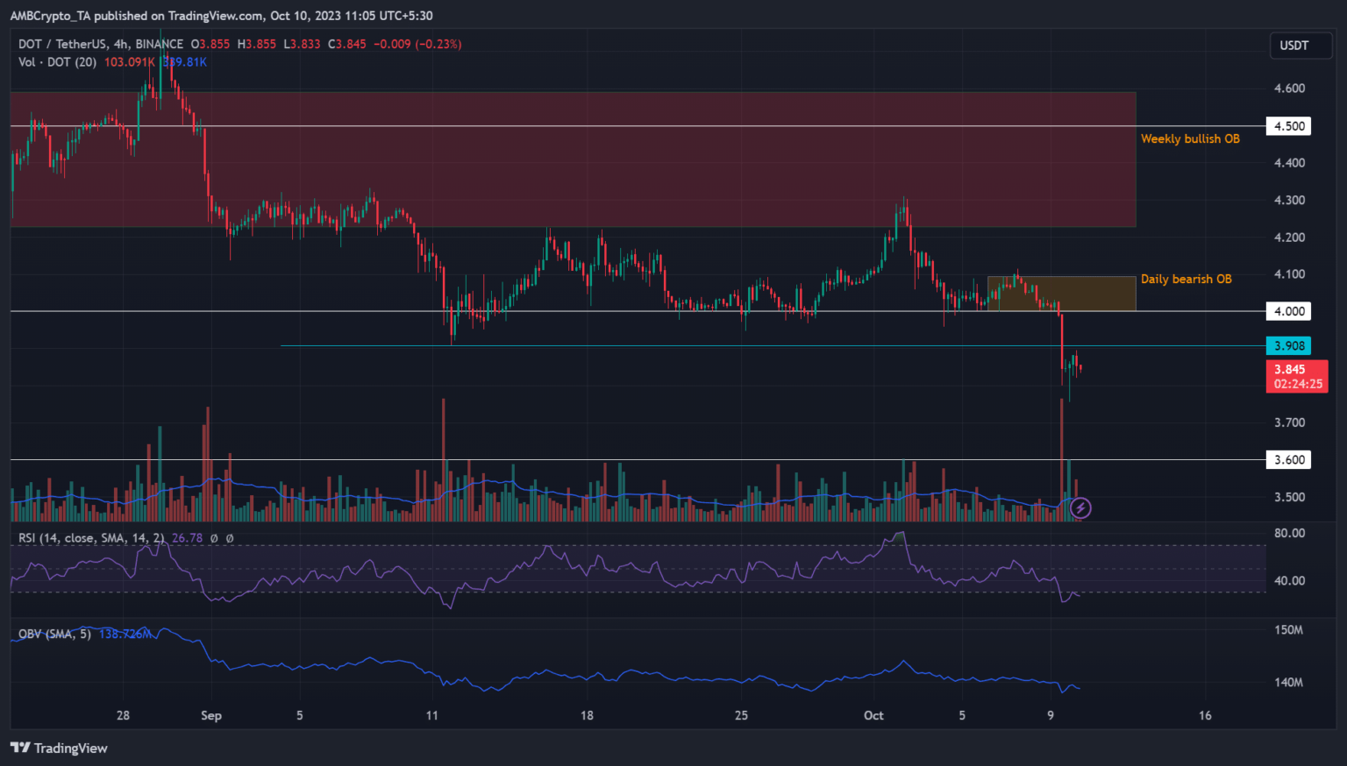This screenshot has height=766, width=1347.
Task: Click first null symbol in RSI legend
Action: [x=214, y=538]
